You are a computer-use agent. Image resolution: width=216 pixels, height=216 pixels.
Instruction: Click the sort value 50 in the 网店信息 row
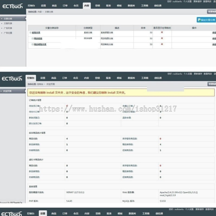(151, 38)
